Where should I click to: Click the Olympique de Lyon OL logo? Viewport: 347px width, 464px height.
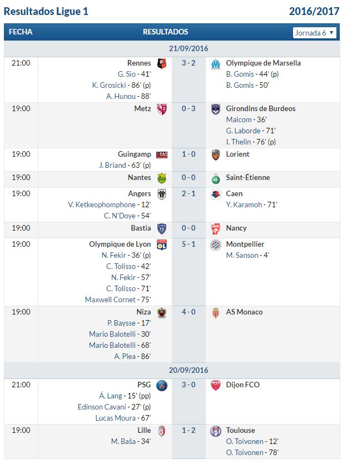tap(162, 245)
